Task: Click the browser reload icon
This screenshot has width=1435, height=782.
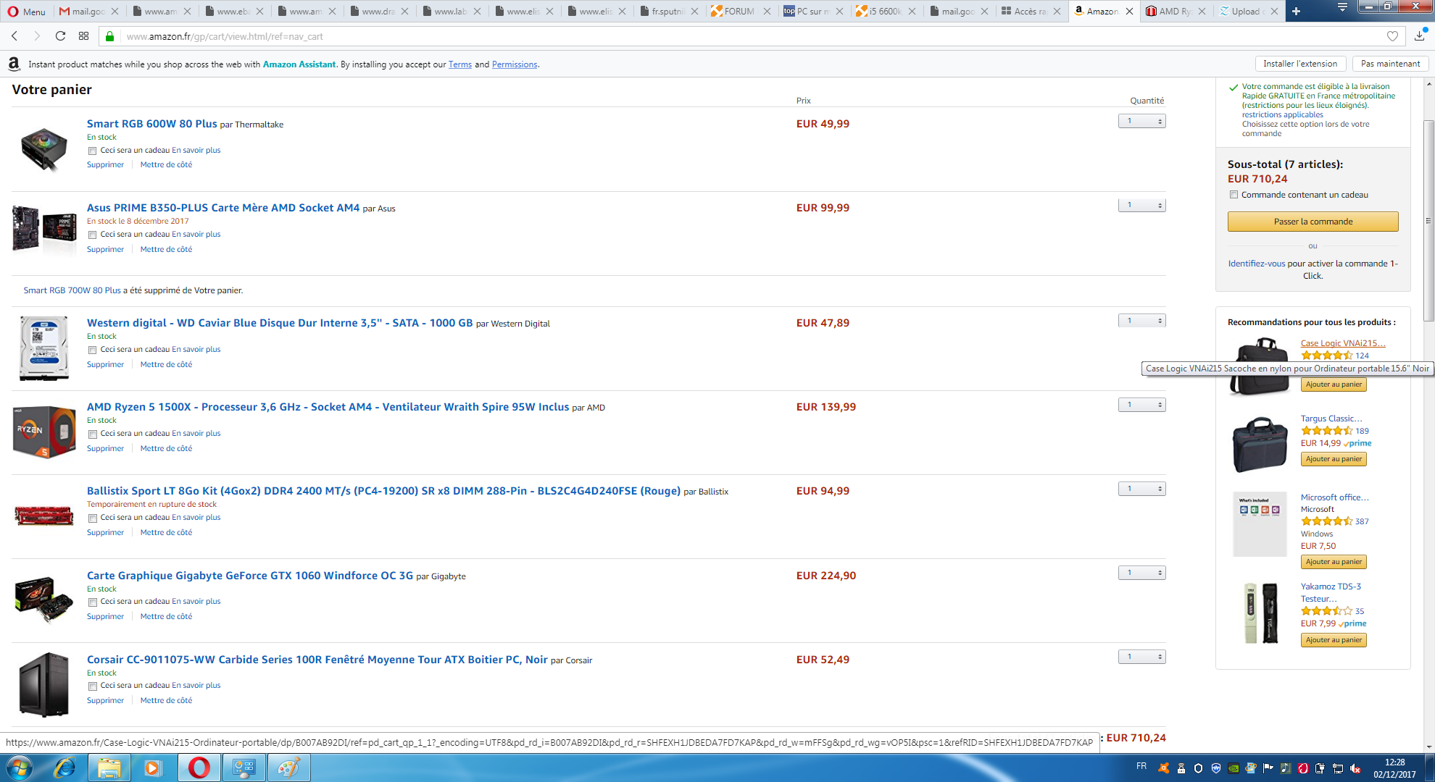Action: (60, 36)
